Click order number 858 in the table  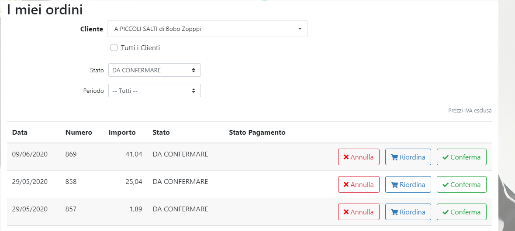point(71,182)
